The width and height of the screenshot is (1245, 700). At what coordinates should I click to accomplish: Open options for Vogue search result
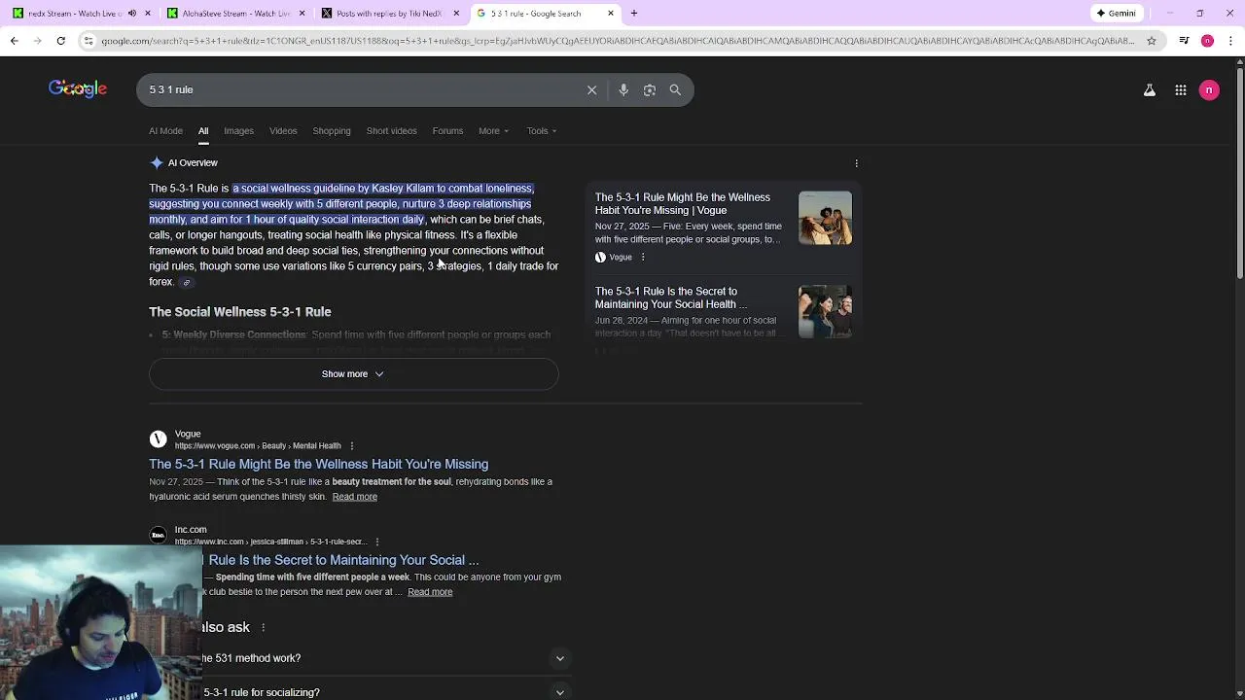coord(352,446)
